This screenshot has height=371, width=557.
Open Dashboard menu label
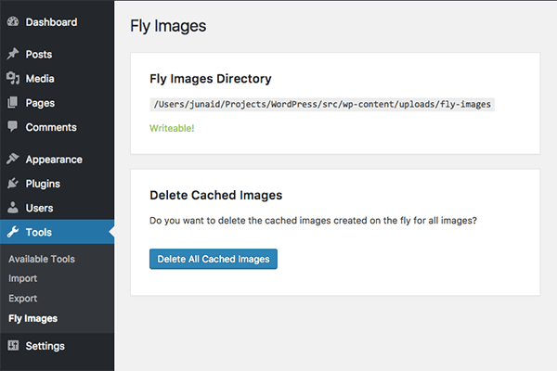pyautogui.click(x=51, y=22)
